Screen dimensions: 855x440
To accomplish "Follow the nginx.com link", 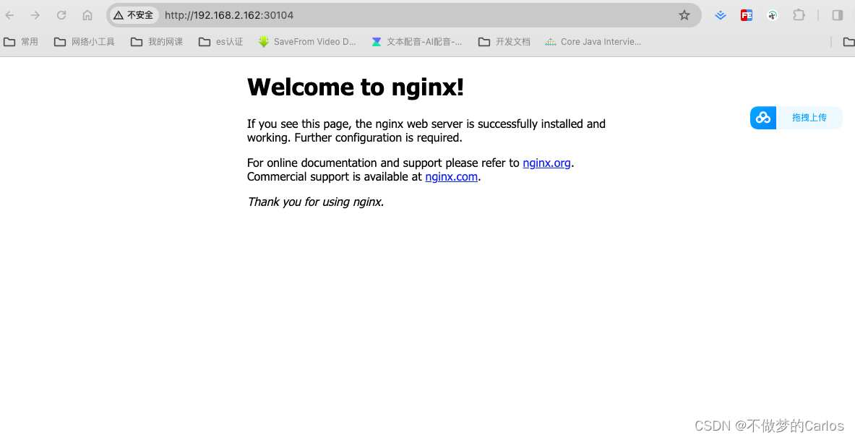I will coord(452,177).
